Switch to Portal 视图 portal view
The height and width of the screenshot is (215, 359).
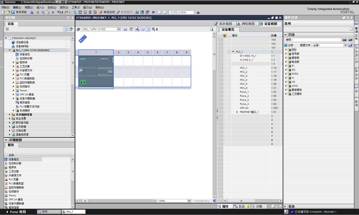click(x=16, y=212)
